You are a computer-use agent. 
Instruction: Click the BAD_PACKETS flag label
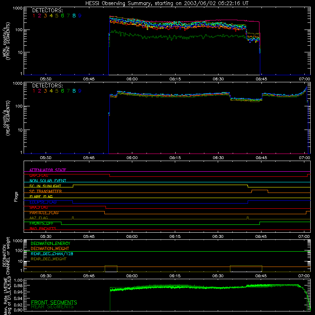point(43,229)
